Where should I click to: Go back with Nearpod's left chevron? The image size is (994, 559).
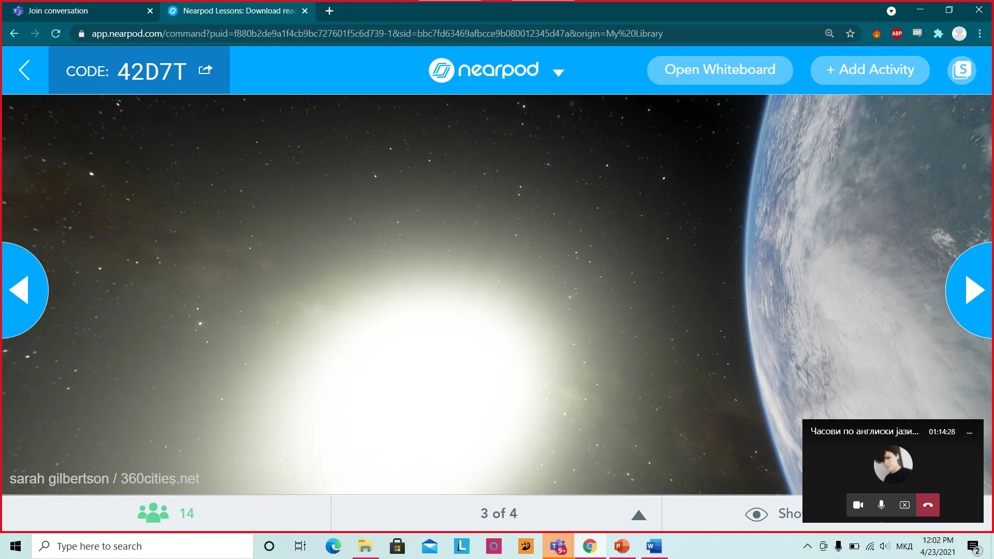(24, 70)
